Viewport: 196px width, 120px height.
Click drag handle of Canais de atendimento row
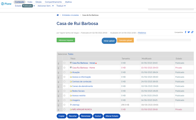pyautogui.click(x=58, y=87)
